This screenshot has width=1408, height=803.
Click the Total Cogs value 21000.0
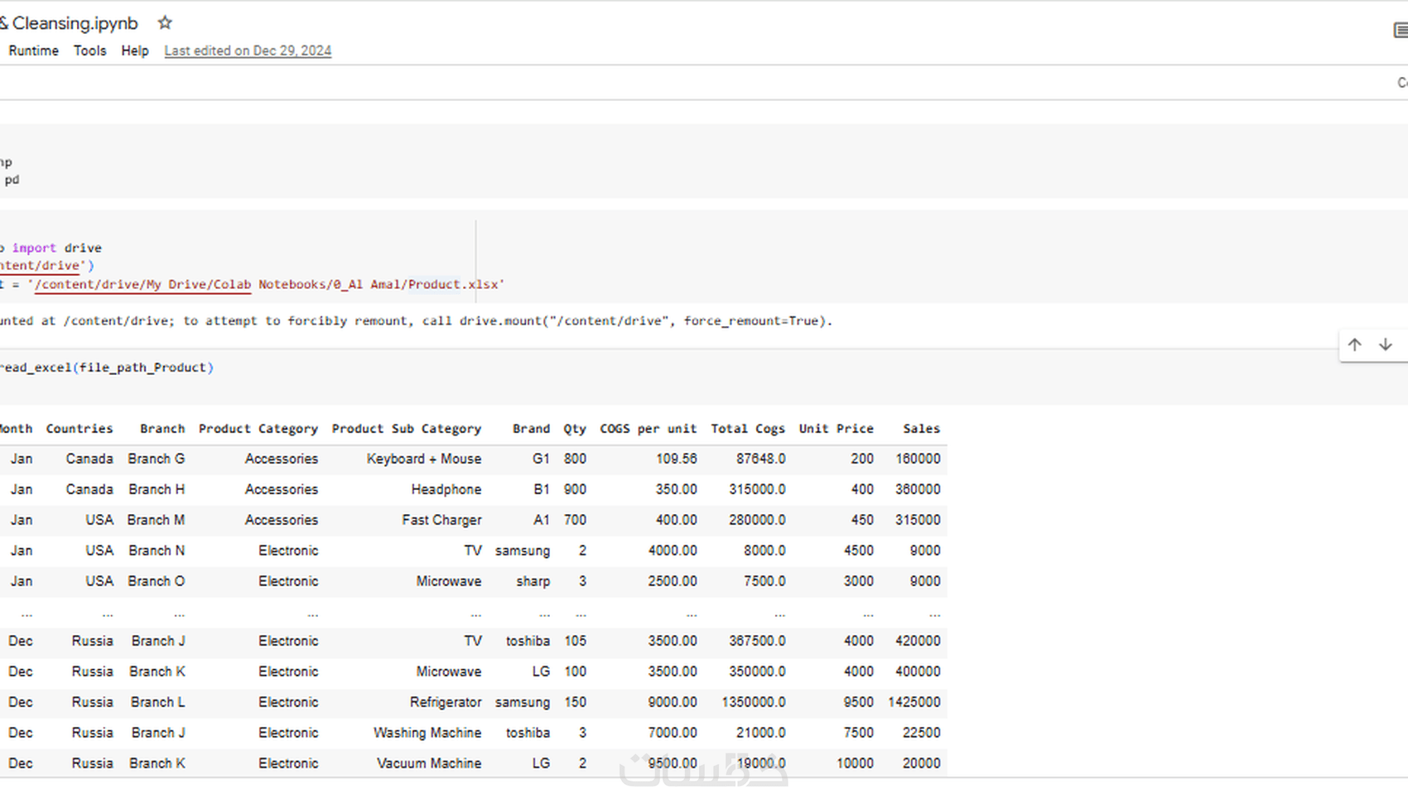[760, 733]
